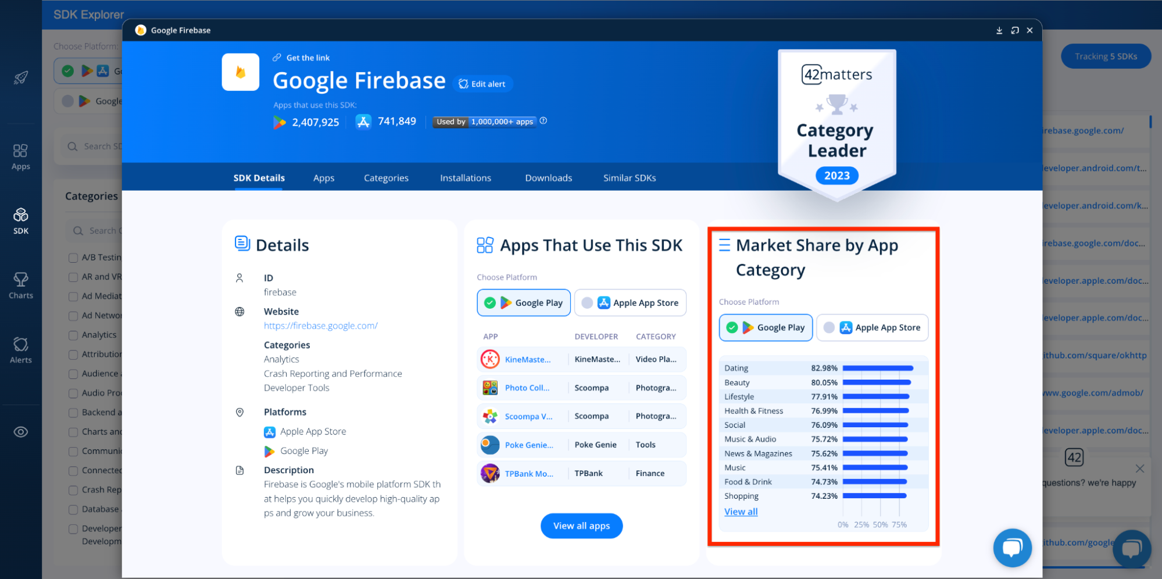The height and width of the screenshot is (579, 1162).
Task: Open the Photo Collage app link
Action: 527,388
